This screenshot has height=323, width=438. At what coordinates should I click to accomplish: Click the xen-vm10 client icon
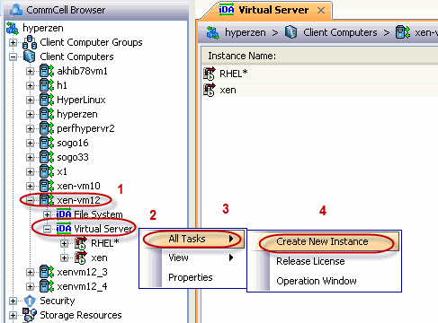47,186
